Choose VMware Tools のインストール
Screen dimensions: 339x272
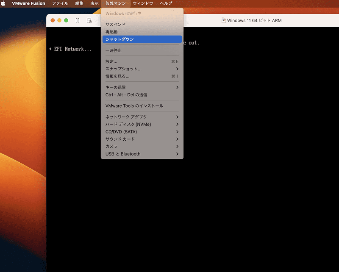coord(142,106)
